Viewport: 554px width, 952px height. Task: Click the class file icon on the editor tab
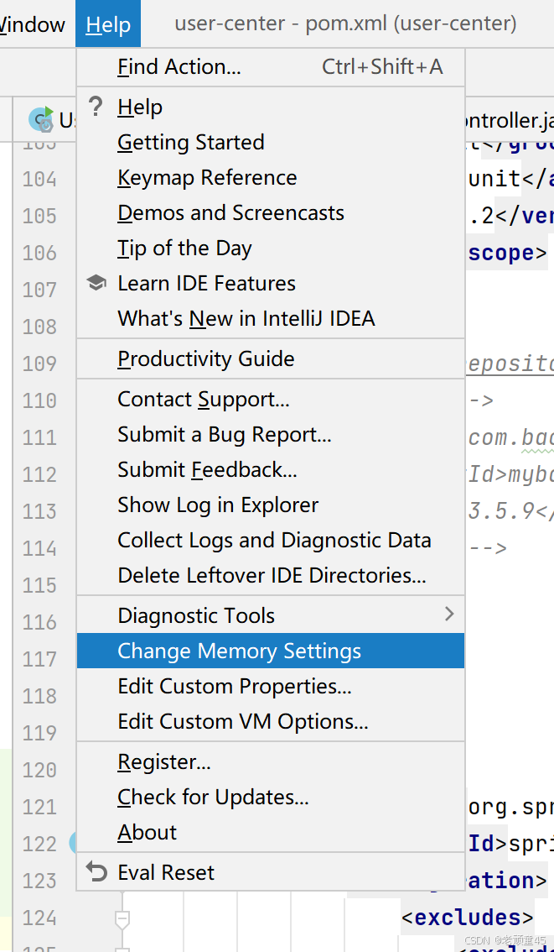pos(40,120)
